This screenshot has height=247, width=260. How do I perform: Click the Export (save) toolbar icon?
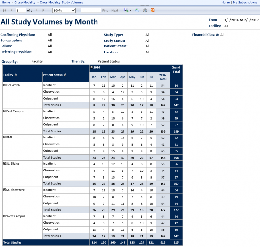126,10
